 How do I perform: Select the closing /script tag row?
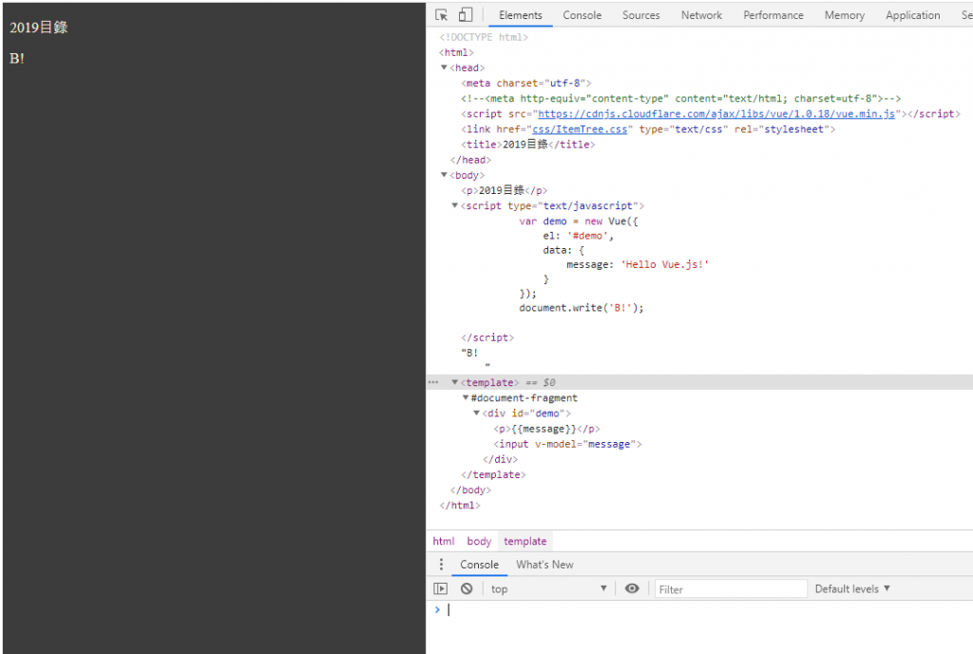[x=487, y=337]
